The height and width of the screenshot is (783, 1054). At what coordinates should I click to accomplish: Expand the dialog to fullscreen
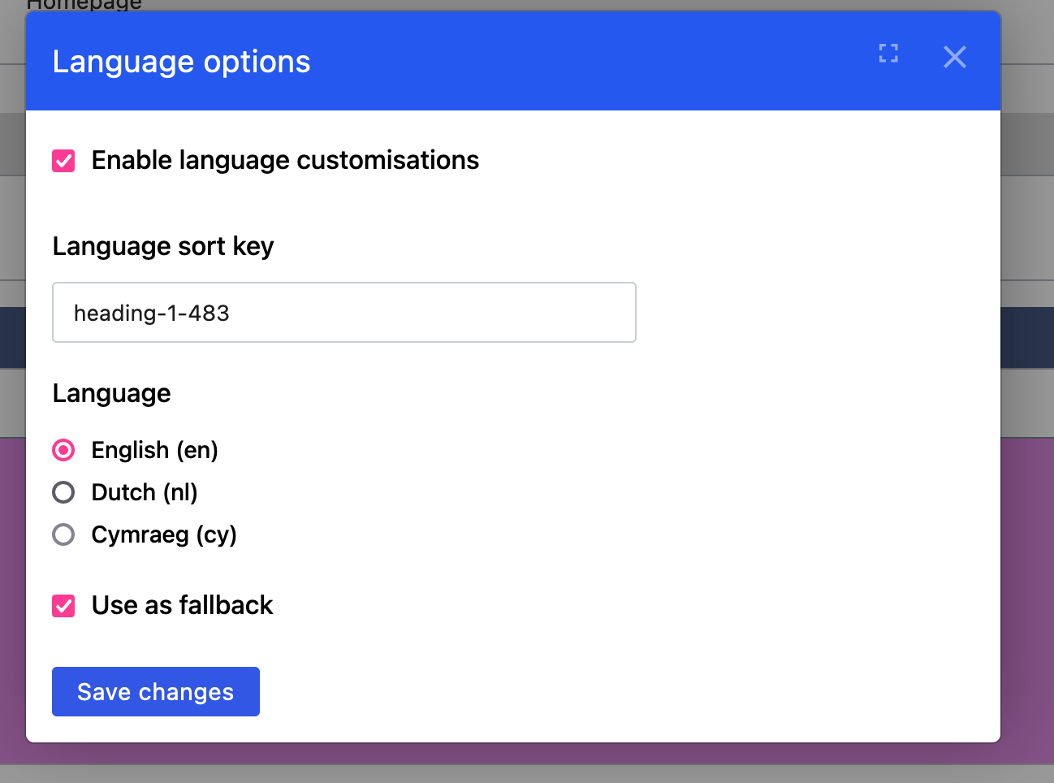coord(888,54)
